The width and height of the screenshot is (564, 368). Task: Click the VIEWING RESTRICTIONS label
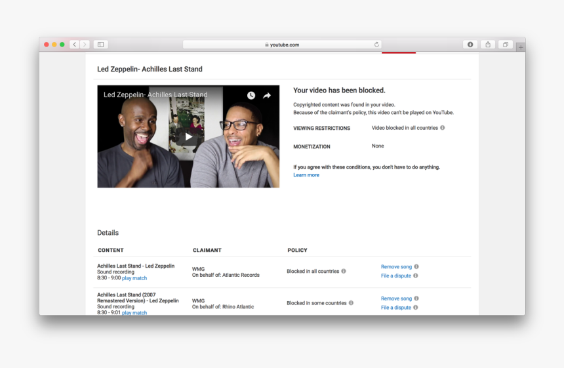point(321,128)
